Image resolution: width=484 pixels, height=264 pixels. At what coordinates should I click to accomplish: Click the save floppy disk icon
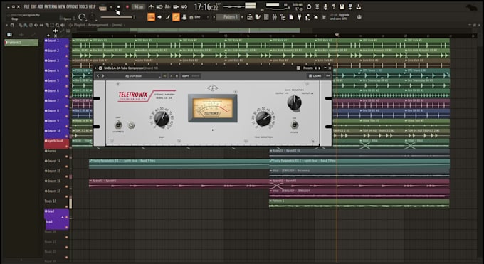click(x=342, y=7)
